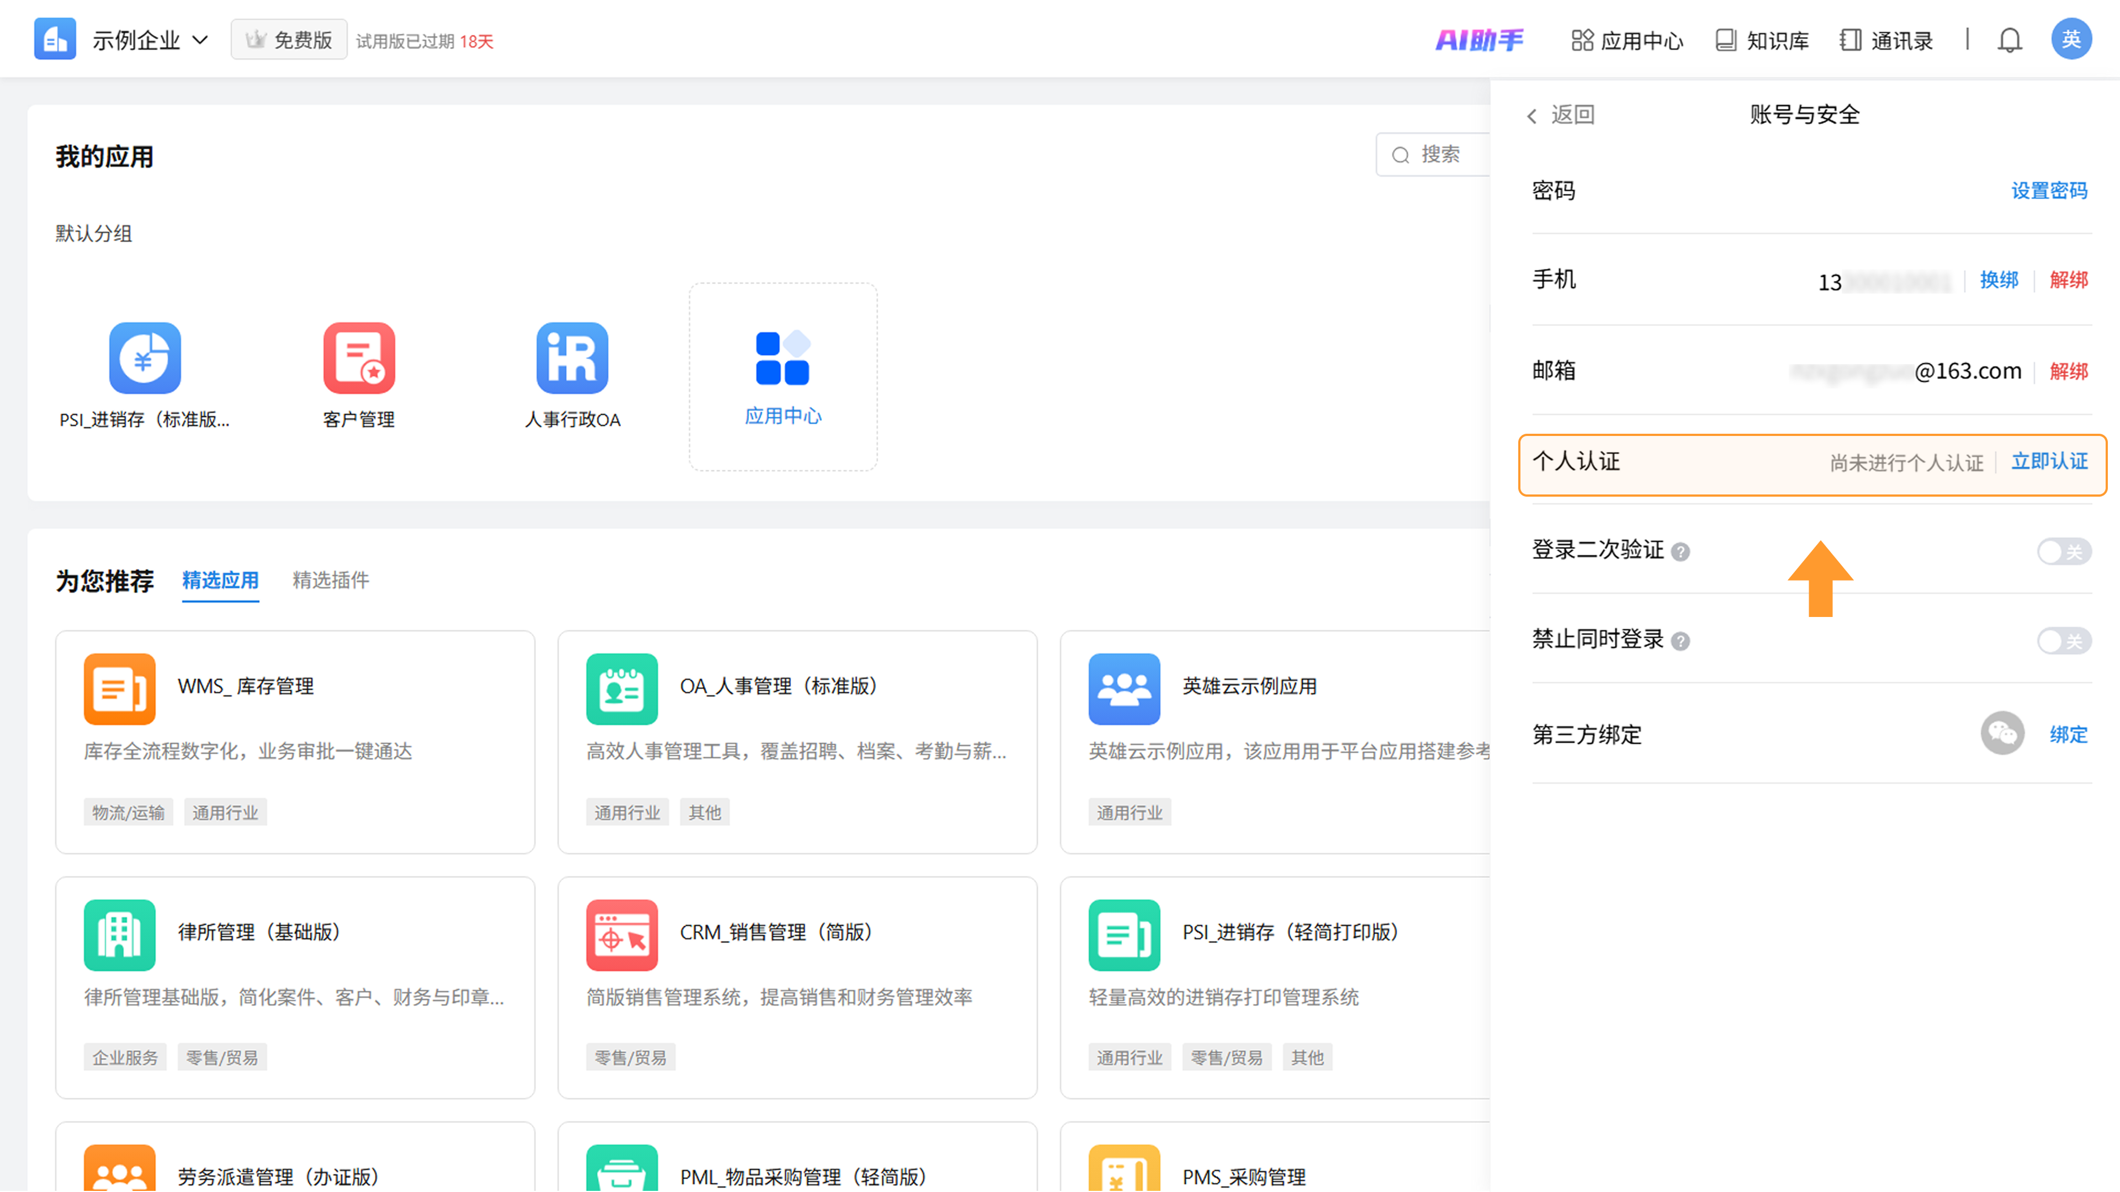Click the notification bell icon

point(2009,40)
